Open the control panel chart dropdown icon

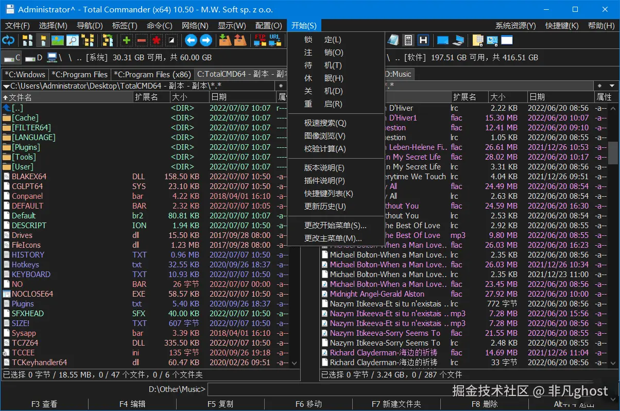[492, 40]
